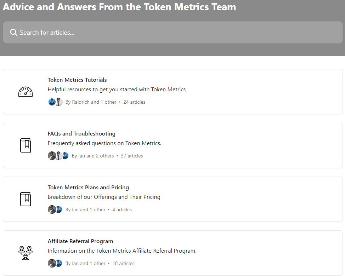Open the Affiliate Referral Program title
This screenshot has width=345, height=276.
click(80, 241)
